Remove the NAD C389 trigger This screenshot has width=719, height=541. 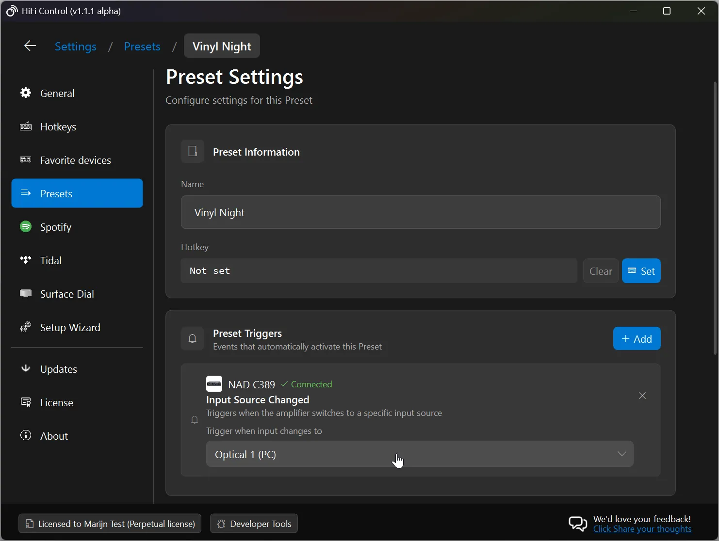(642, 396)
